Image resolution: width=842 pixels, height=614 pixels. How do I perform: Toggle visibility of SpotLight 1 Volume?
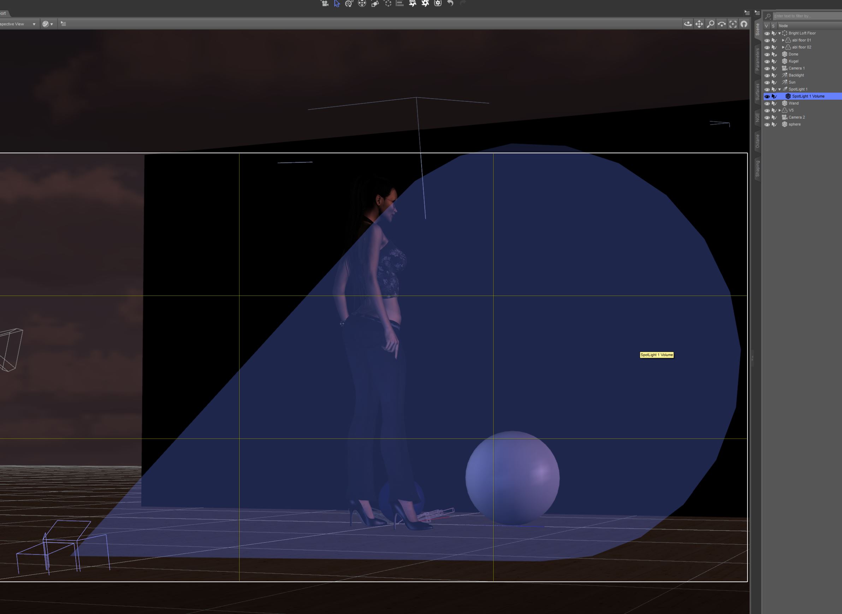coord(767,96)
